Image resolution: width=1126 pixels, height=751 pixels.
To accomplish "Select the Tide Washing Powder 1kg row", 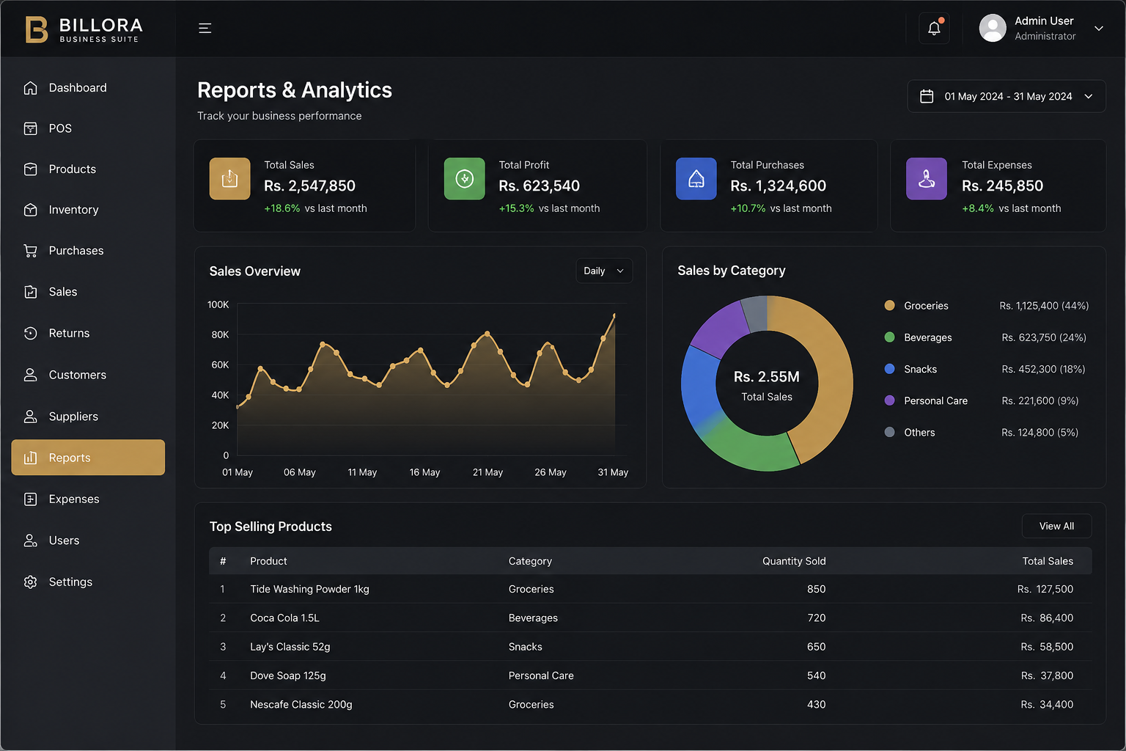I will click(650, 590).
